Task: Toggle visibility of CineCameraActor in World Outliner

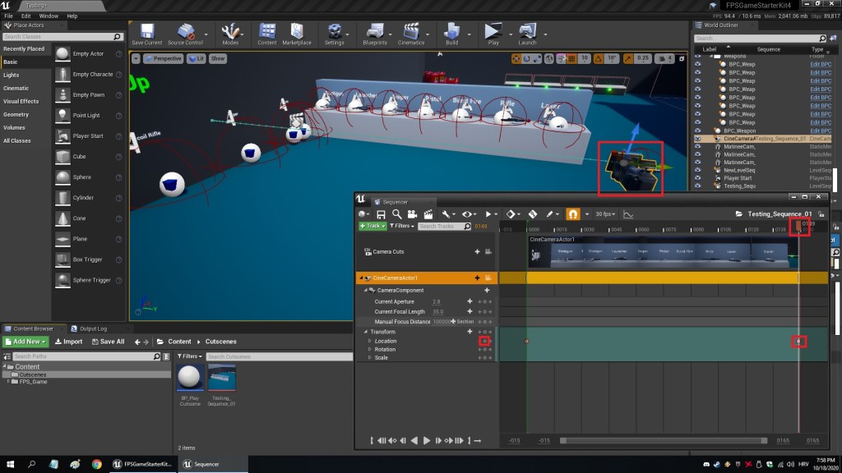Action: [698, 139]
